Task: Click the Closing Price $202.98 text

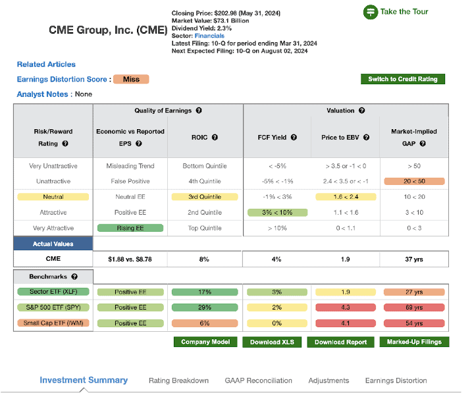Action: (x=226, y=13)
